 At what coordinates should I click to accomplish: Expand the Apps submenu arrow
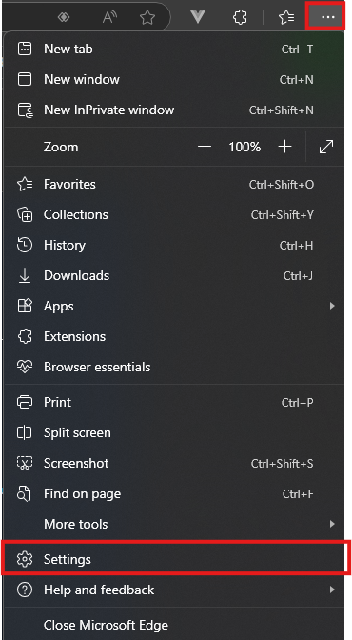(332, 306)
